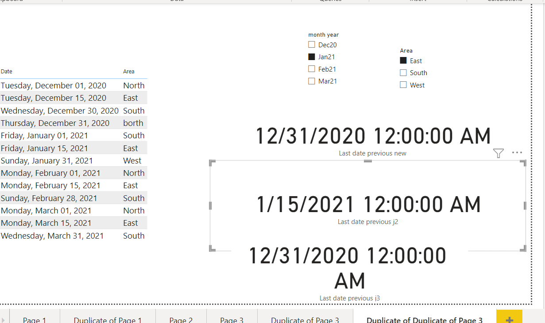The image size is (545, 323).
Task: Open the visual filter icon
Action: (x=499, y=153)
